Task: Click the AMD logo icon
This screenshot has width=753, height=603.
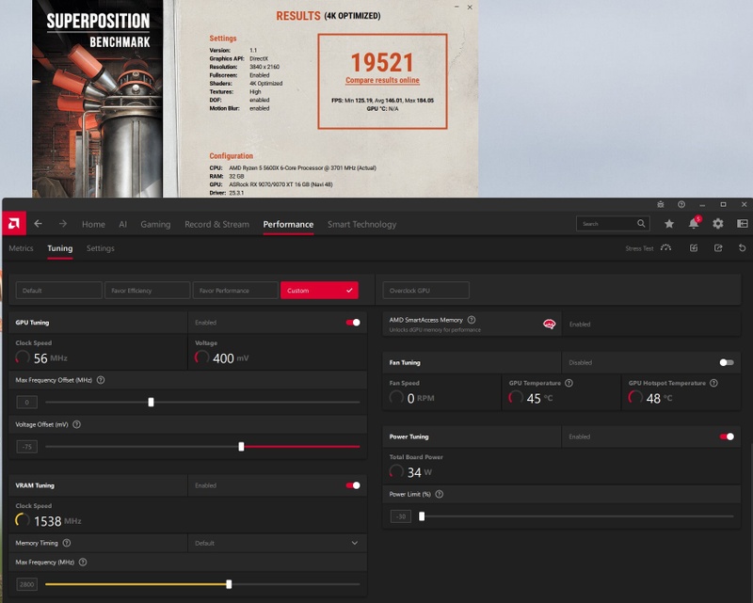Action: click(x=13, y=224)
